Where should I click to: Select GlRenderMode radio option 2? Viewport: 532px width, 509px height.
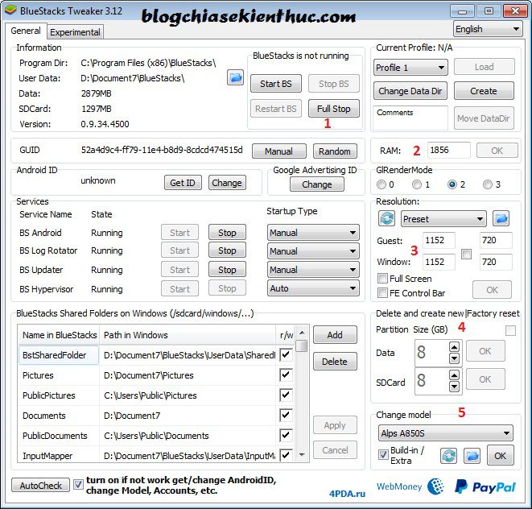click(452, 184)
